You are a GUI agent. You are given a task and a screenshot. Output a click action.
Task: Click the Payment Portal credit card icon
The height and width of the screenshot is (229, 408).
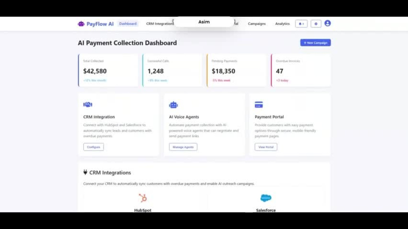259,105
